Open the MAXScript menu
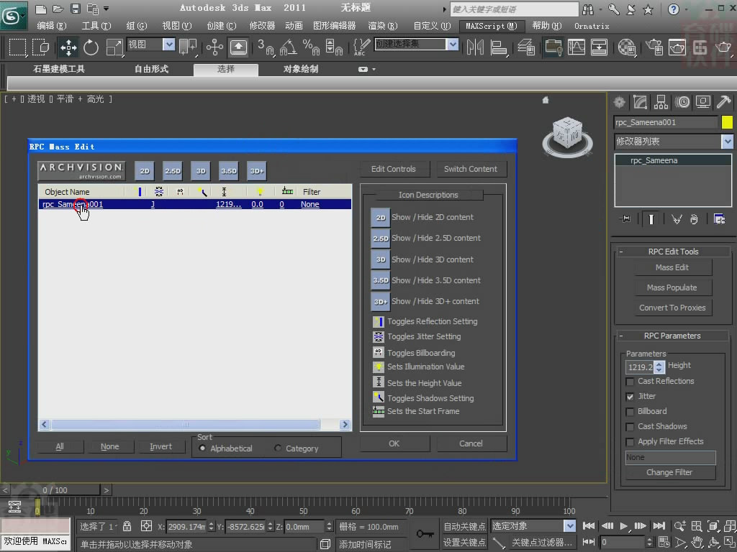Image resolution: width=737 pixels, height=552 pixels. (491, 26)
